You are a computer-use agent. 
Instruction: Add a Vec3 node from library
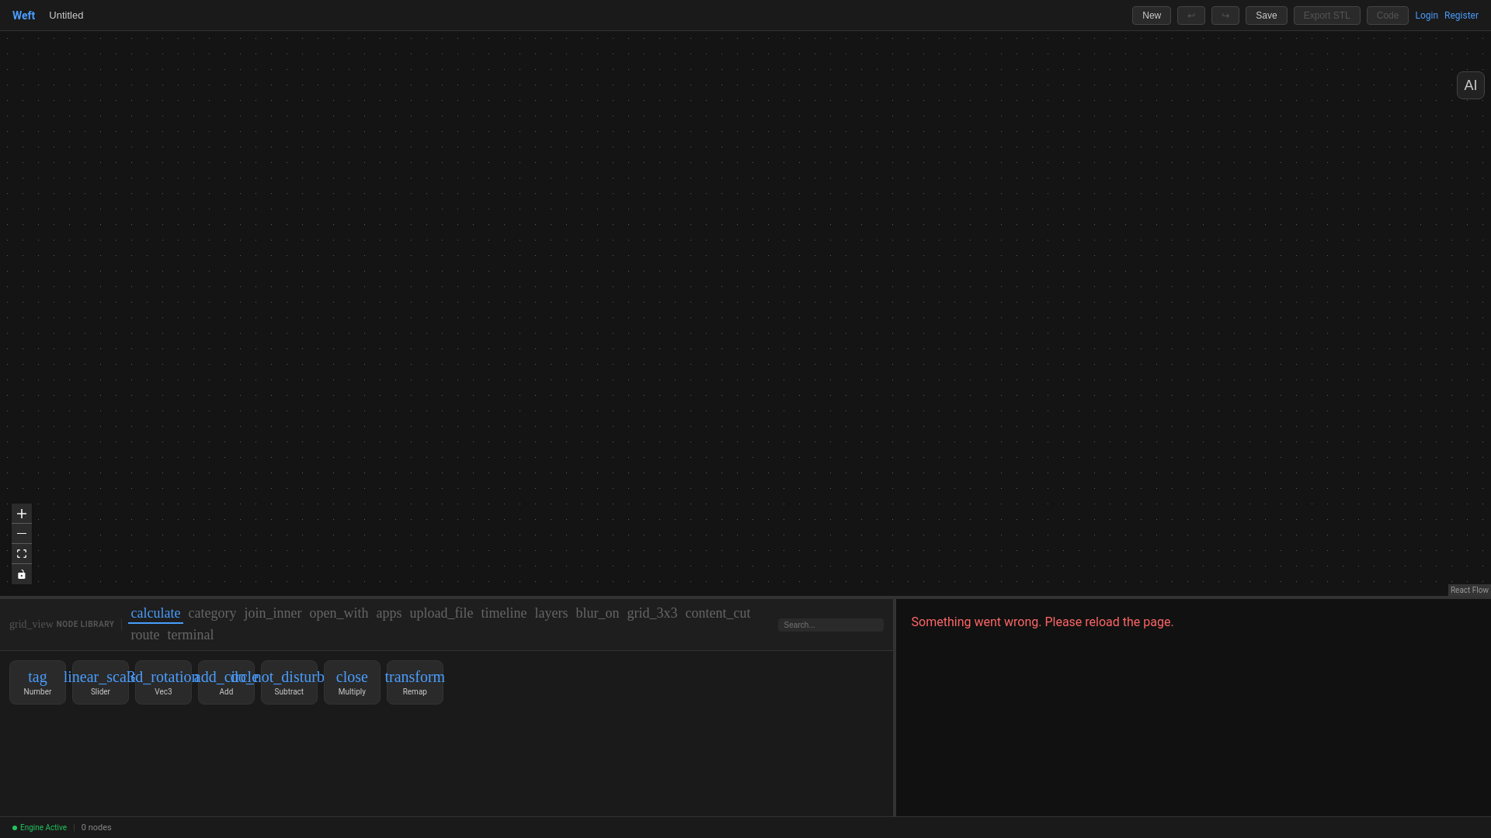[x=163, y=682]
